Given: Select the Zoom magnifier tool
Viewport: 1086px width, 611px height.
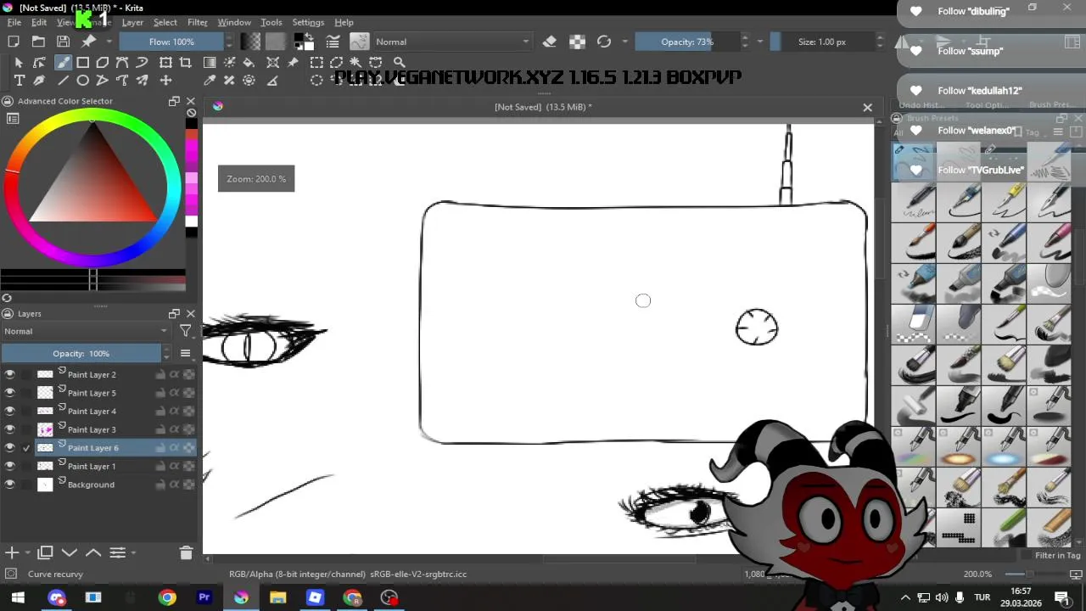Looking at the screenshot, I should pos(399,62).
